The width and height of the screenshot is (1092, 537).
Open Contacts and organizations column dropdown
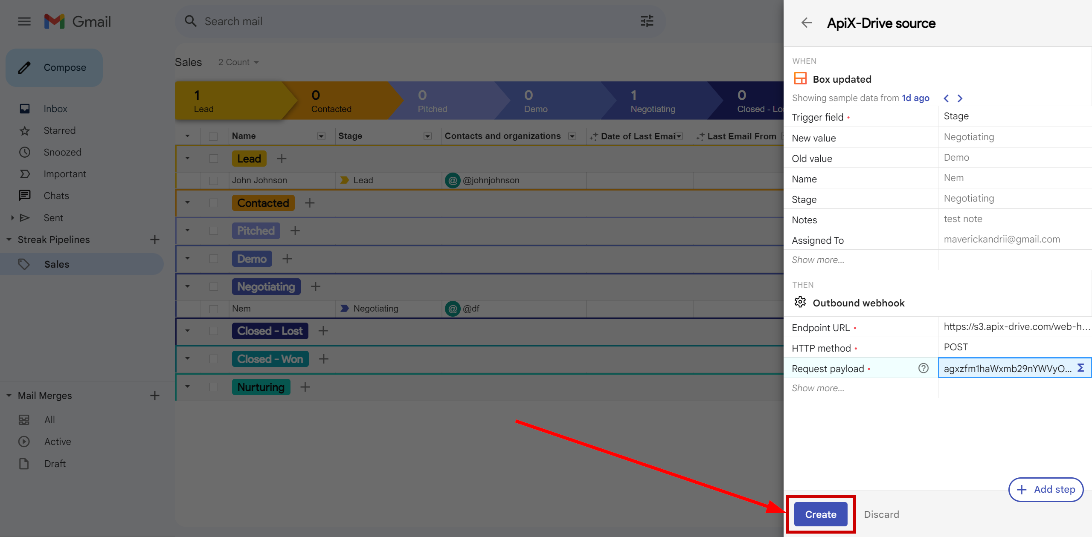pos(572,136)
